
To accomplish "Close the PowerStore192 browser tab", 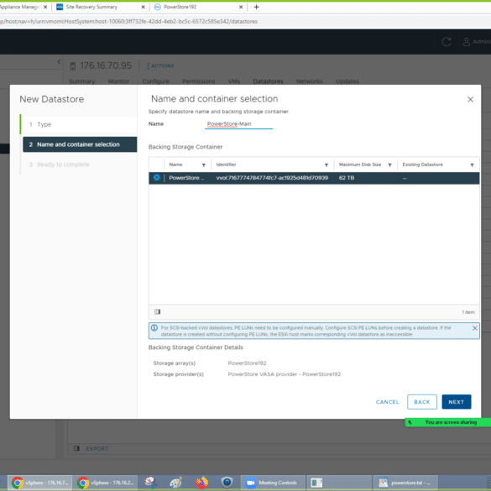I will [x=241, y=7].
